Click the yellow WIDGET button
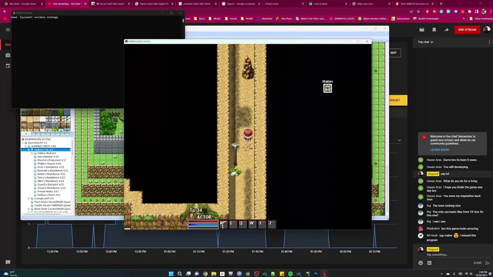The height and width of the screenshot is (277, 493). pyautogui.click(x=397, y=100)
